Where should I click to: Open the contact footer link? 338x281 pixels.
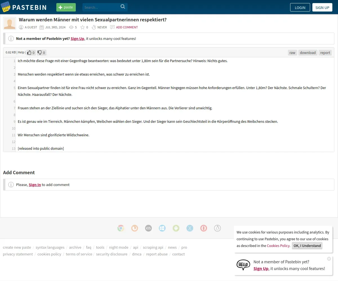(179, 254)
